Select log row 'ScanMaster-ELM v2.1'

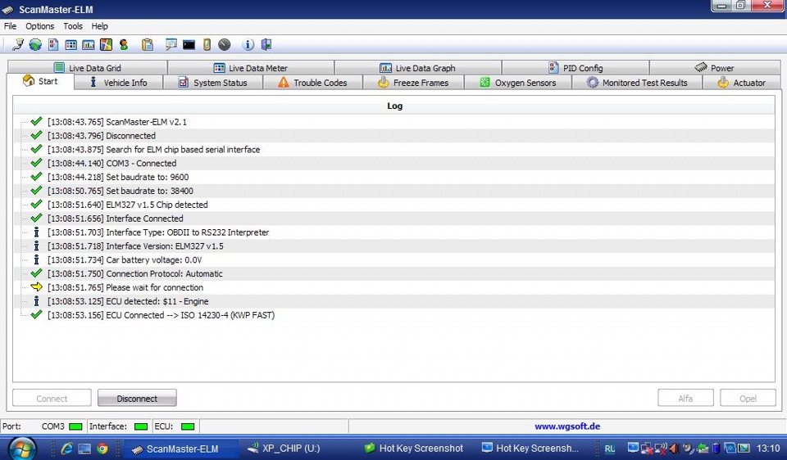394,122
